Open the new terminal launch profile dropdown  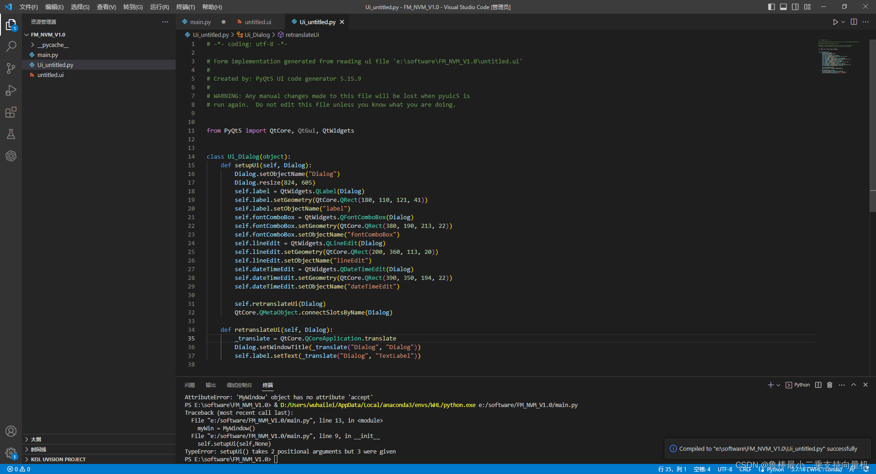[778, 385]
